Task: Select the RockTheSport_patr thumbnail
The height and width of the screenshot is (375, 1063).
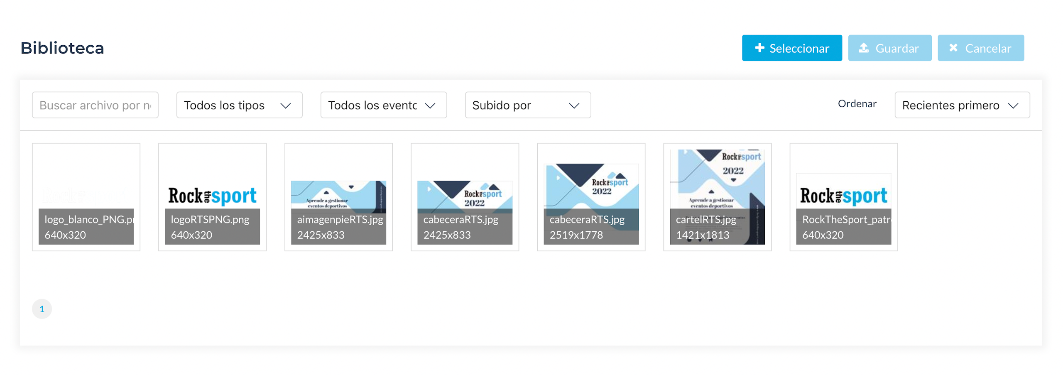Action: pos(843,197)
